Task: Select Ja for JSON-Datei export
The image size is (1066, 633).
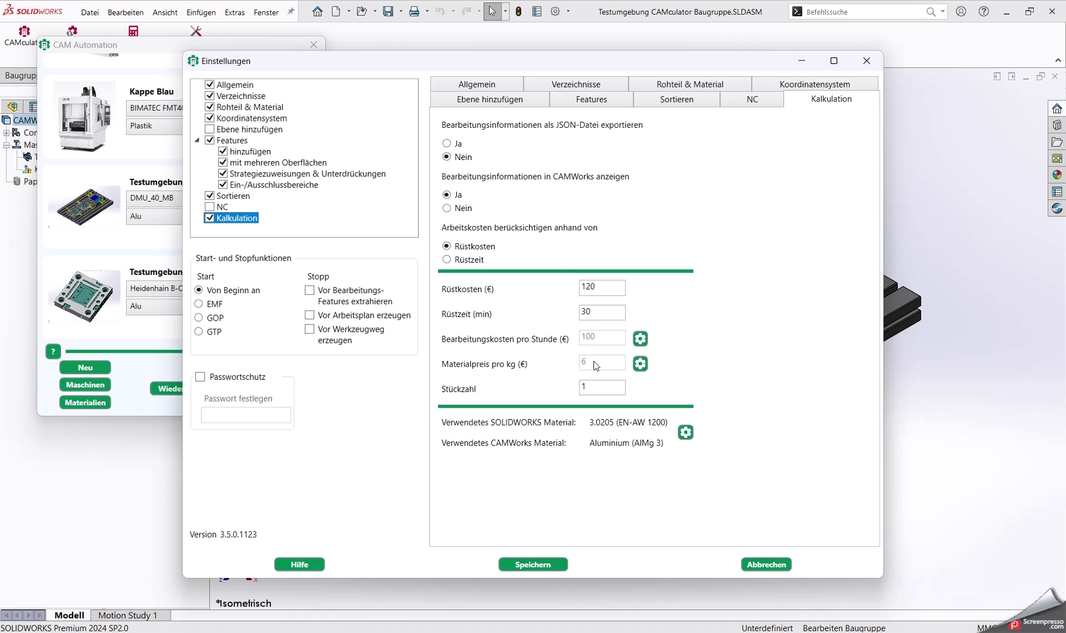Action: 447,143
